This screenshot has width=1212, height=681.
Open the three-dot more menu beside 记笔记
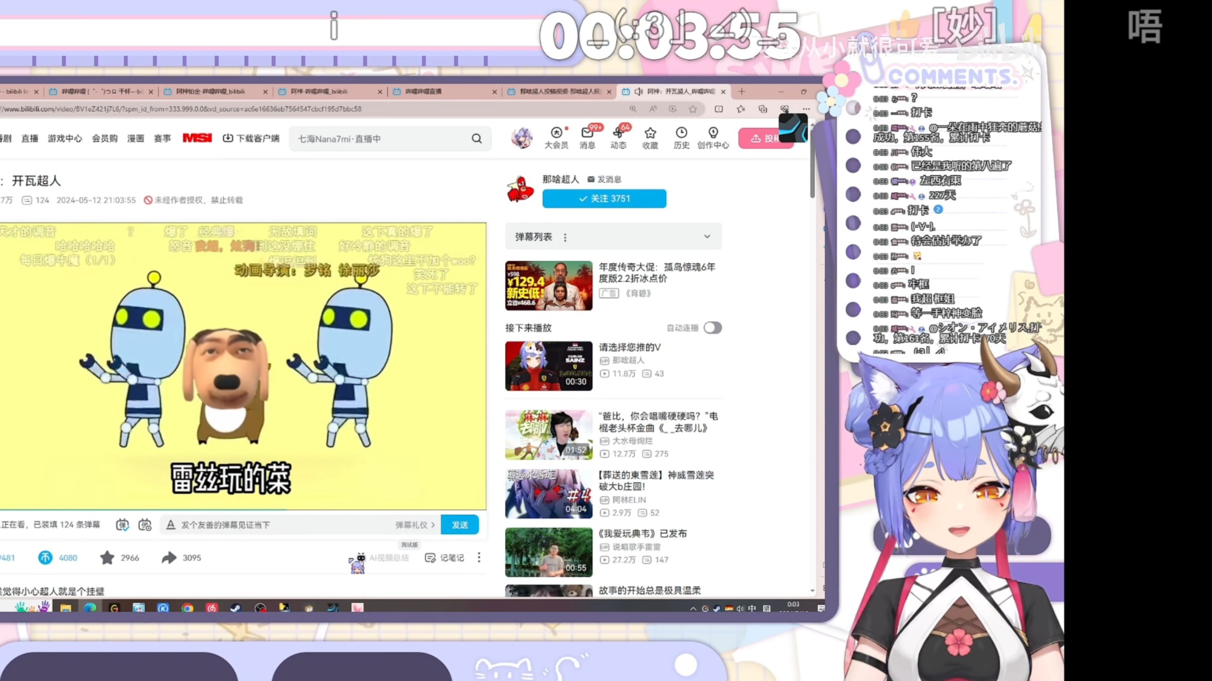479,558
